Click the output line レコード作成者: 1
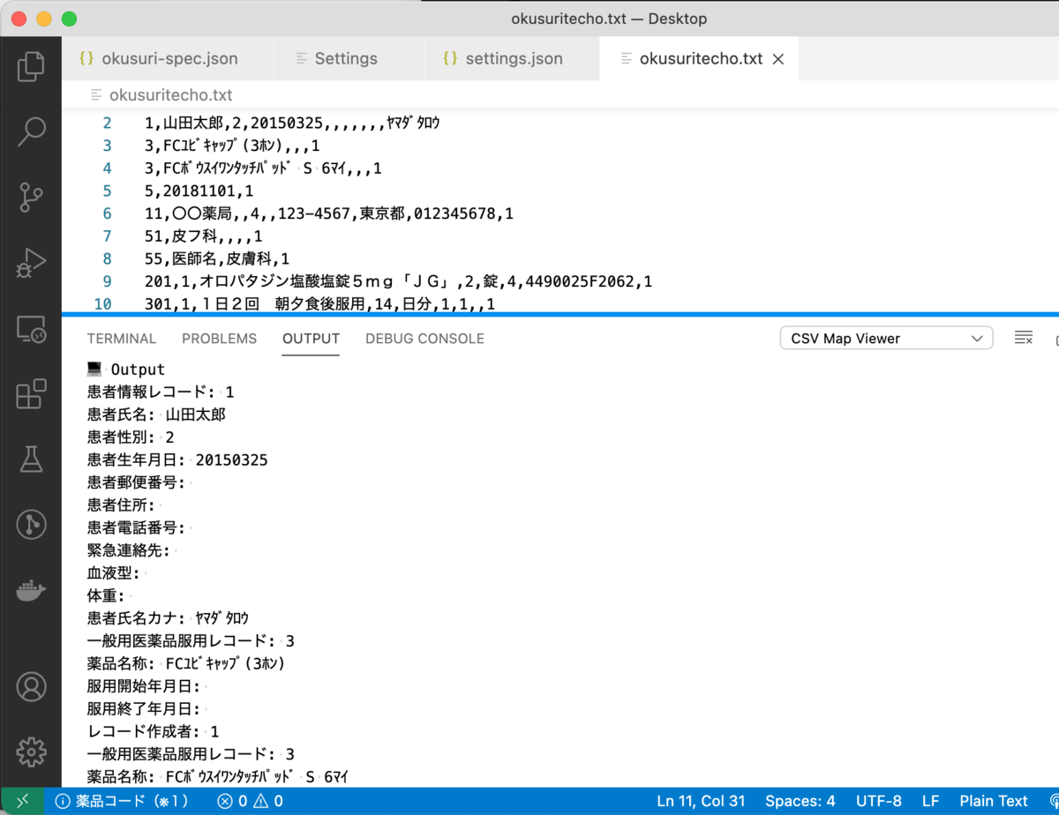 pos(153,731)
